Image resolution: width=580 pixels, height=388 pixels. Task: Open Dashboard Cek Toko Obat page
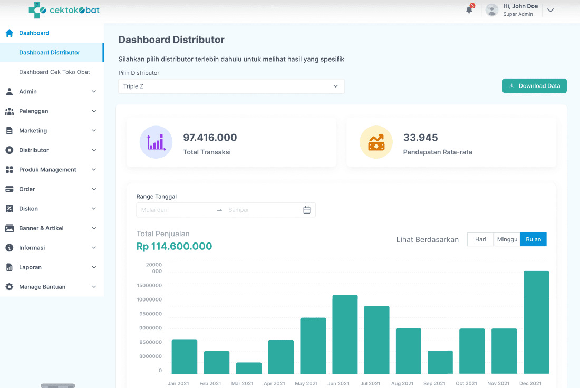click(x=54, y=72)
